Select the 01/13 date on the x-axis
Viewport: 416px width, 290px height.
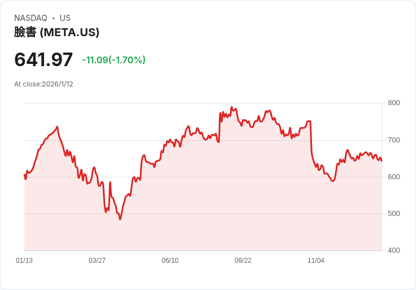(x=24, y=261)
